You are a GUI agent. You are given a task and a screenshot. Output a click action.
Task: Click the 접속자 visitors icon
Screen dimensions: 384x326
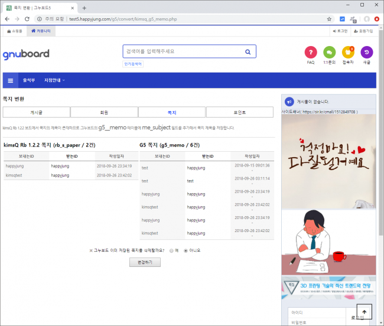pyautogui.click(x=348, y=52)
